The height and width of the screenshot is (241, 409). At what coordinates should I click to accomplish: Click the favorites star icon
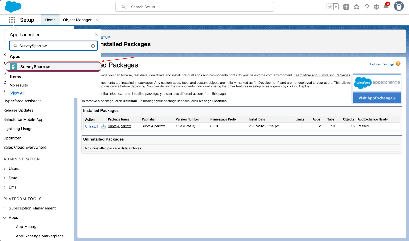coord(330,7)
